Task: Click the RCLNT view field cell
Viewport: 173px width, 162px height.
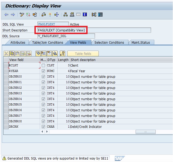Action: pyautogui.click(x=24, y=66)
